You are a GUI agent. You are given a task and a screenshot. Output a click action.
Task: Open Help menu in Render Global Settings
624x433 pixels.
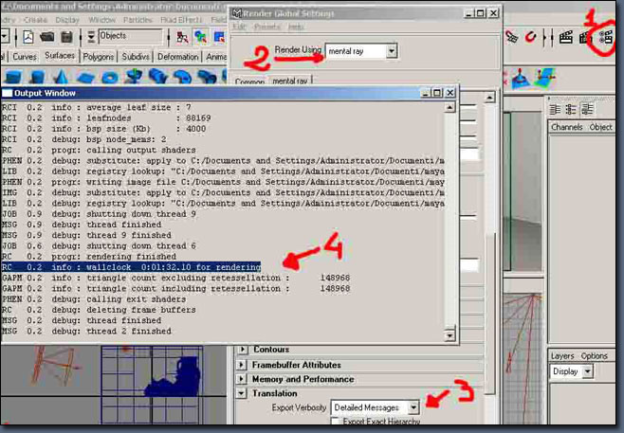(296, 27)
